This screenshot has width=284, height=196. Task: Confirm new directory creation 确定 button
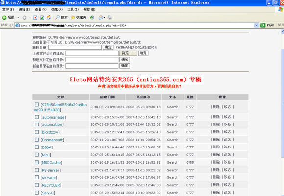point(125,66)
